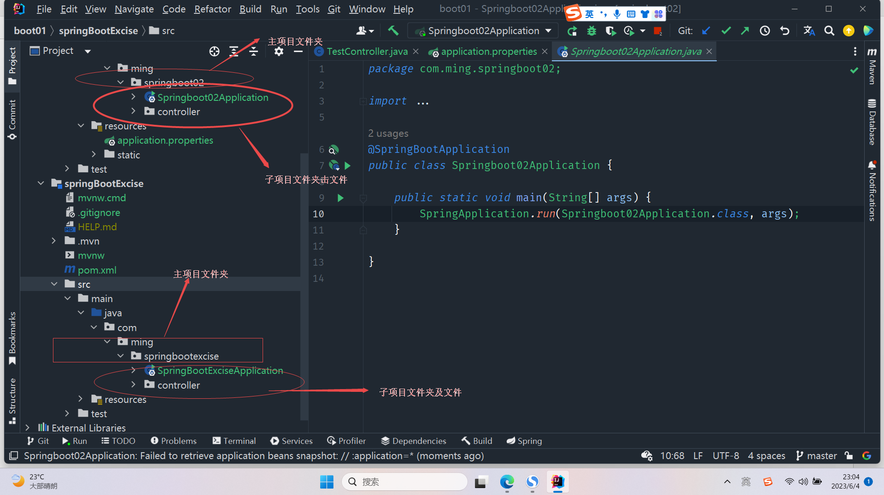
Task: Open the Translate icon in the toolbar
Action: coord(809,31)
